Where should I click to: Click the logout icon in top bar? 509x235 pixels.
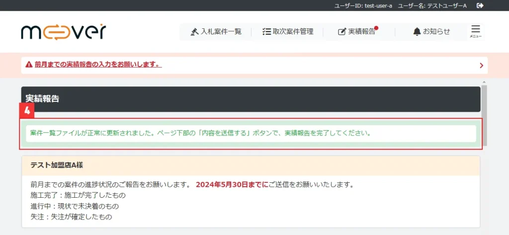coord(480,5)
